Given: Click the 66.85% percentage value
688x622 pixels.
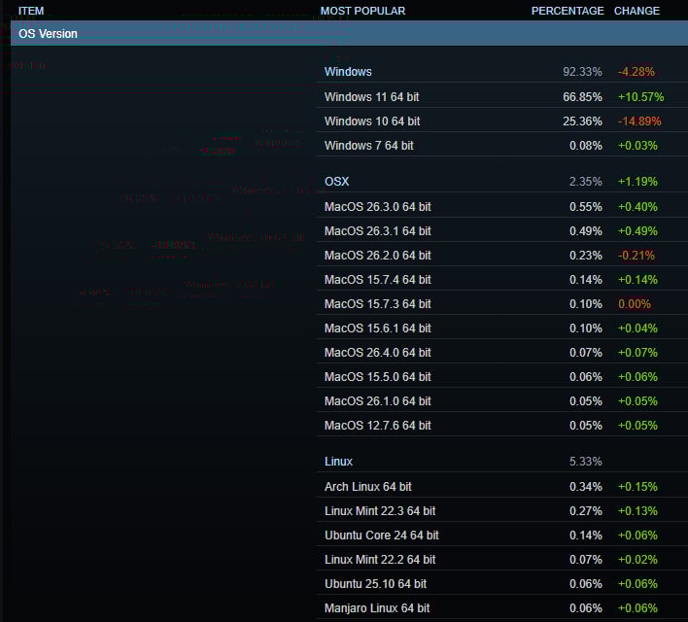Looking at the screenshot, I should click(582, 96).
